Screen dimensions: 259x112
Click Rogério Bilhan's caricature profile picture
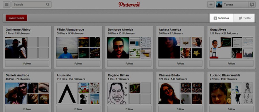[x=118, y=93]
